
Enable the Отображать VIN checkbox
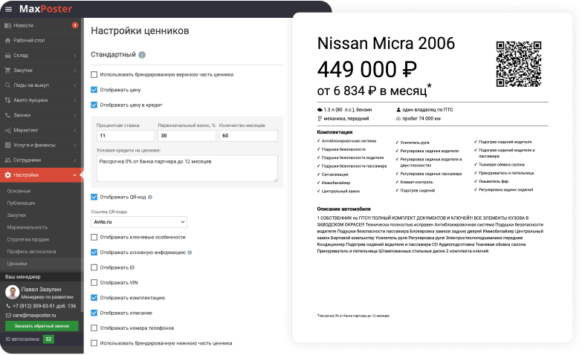pyautogui.click(x=94, y=283)
